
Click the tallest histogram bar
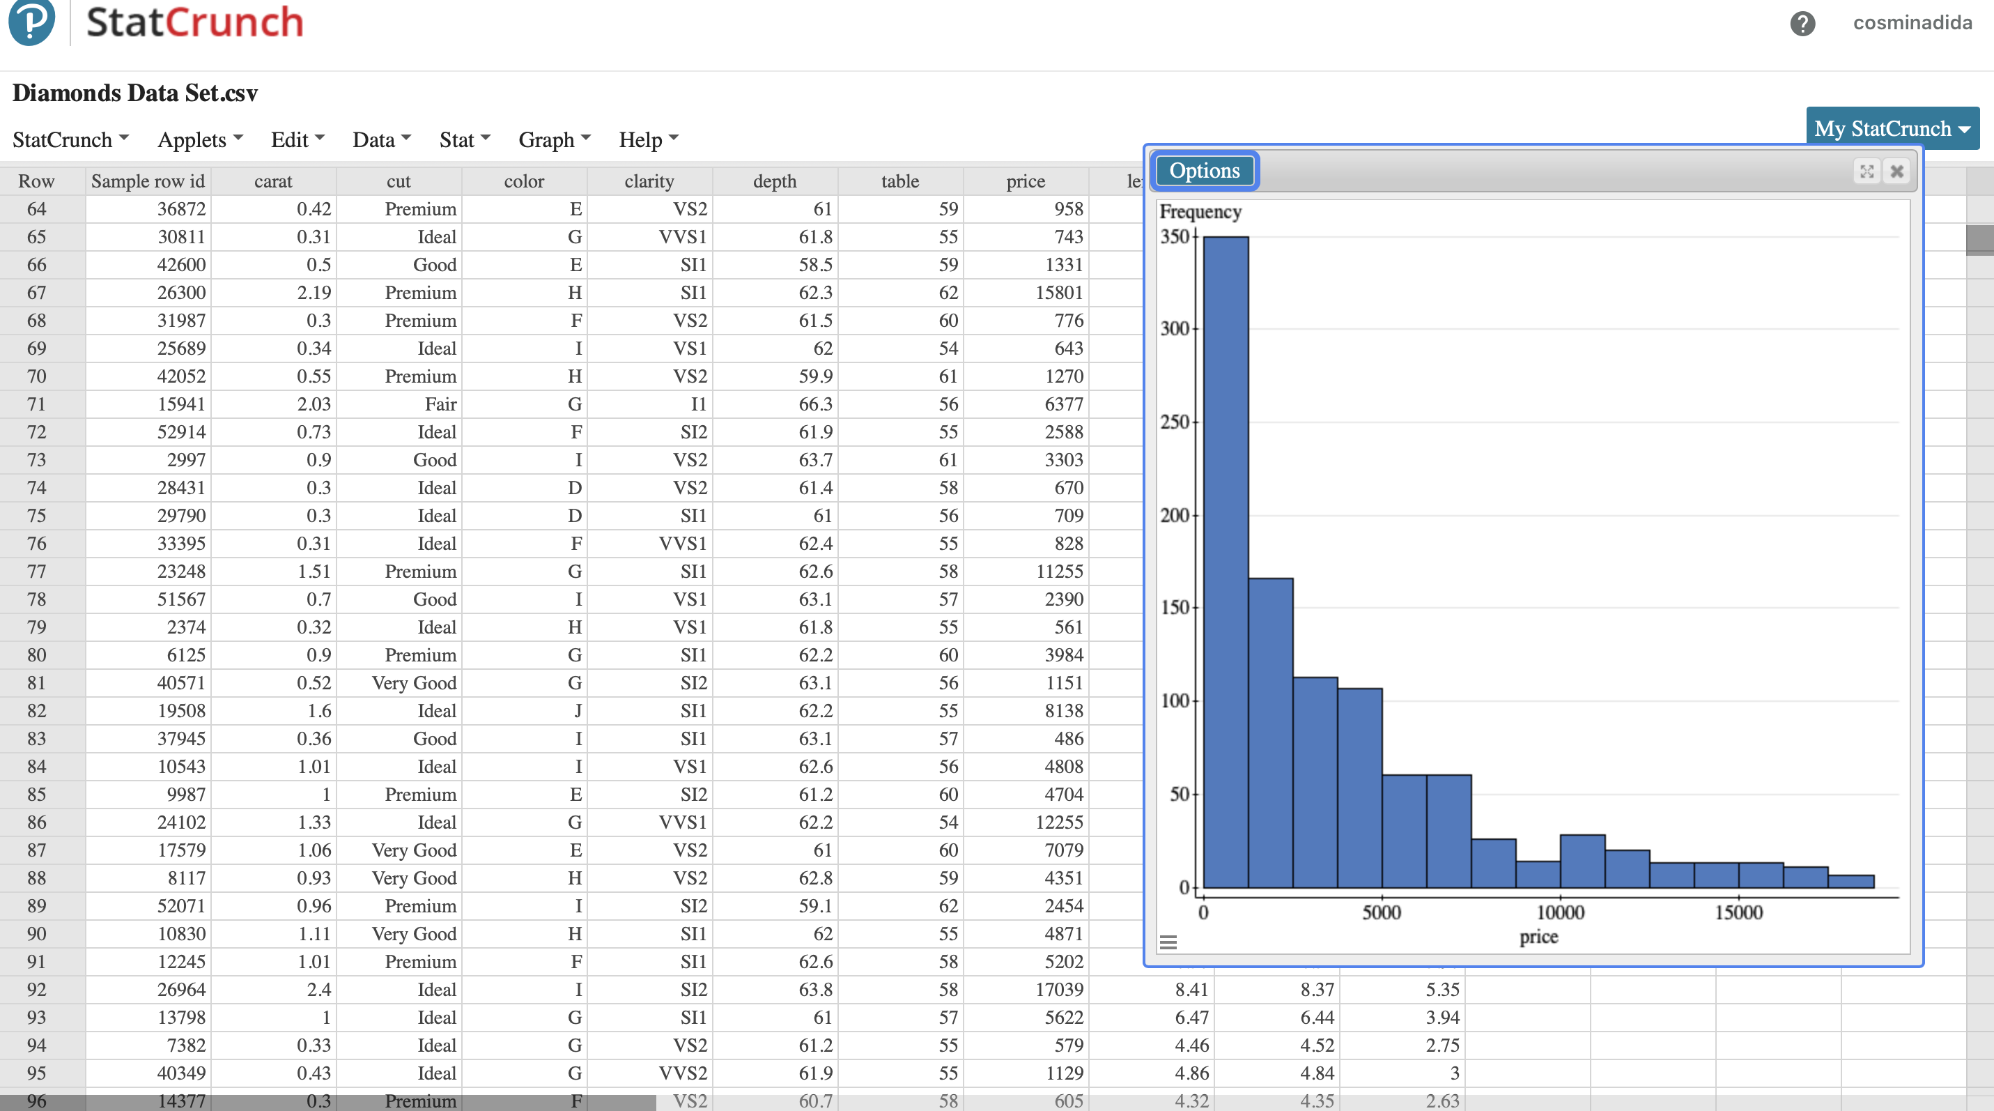1226,561
